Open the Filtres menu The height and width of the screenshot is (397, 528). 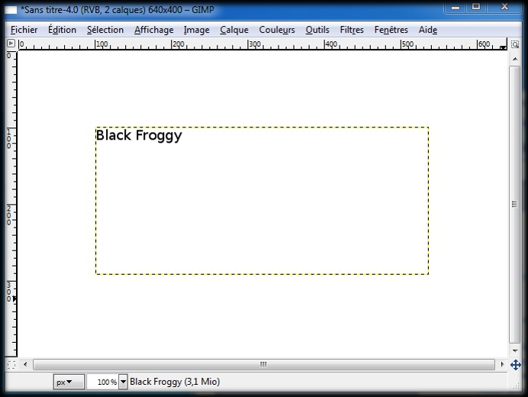[x=352, y=30]
